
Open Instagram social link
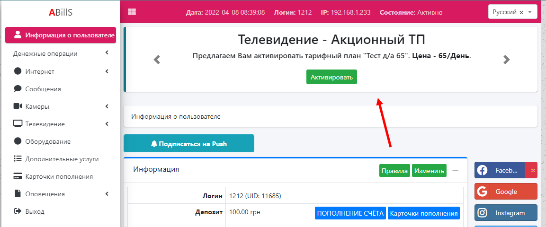click(506, 213)
